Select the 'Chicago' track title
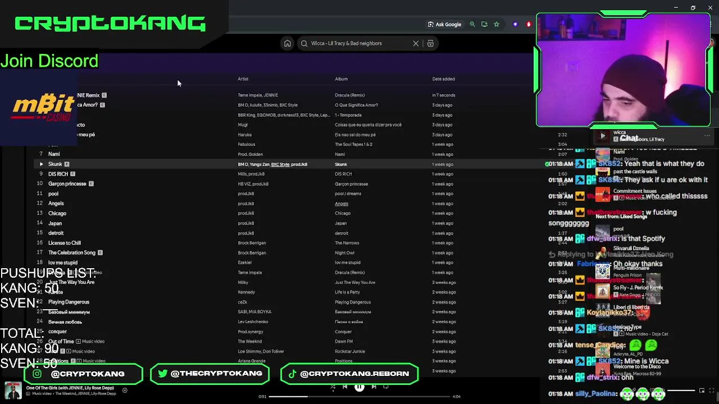Screen dimensions: 719x404 point(57,213)
